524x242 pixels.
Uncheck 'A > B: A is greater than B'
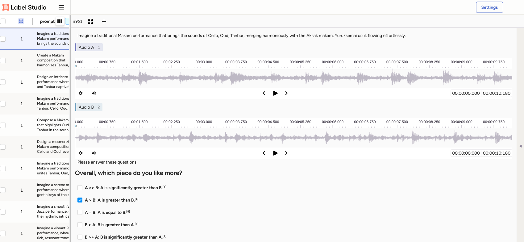pyautogui.click(x=80, y=200)
